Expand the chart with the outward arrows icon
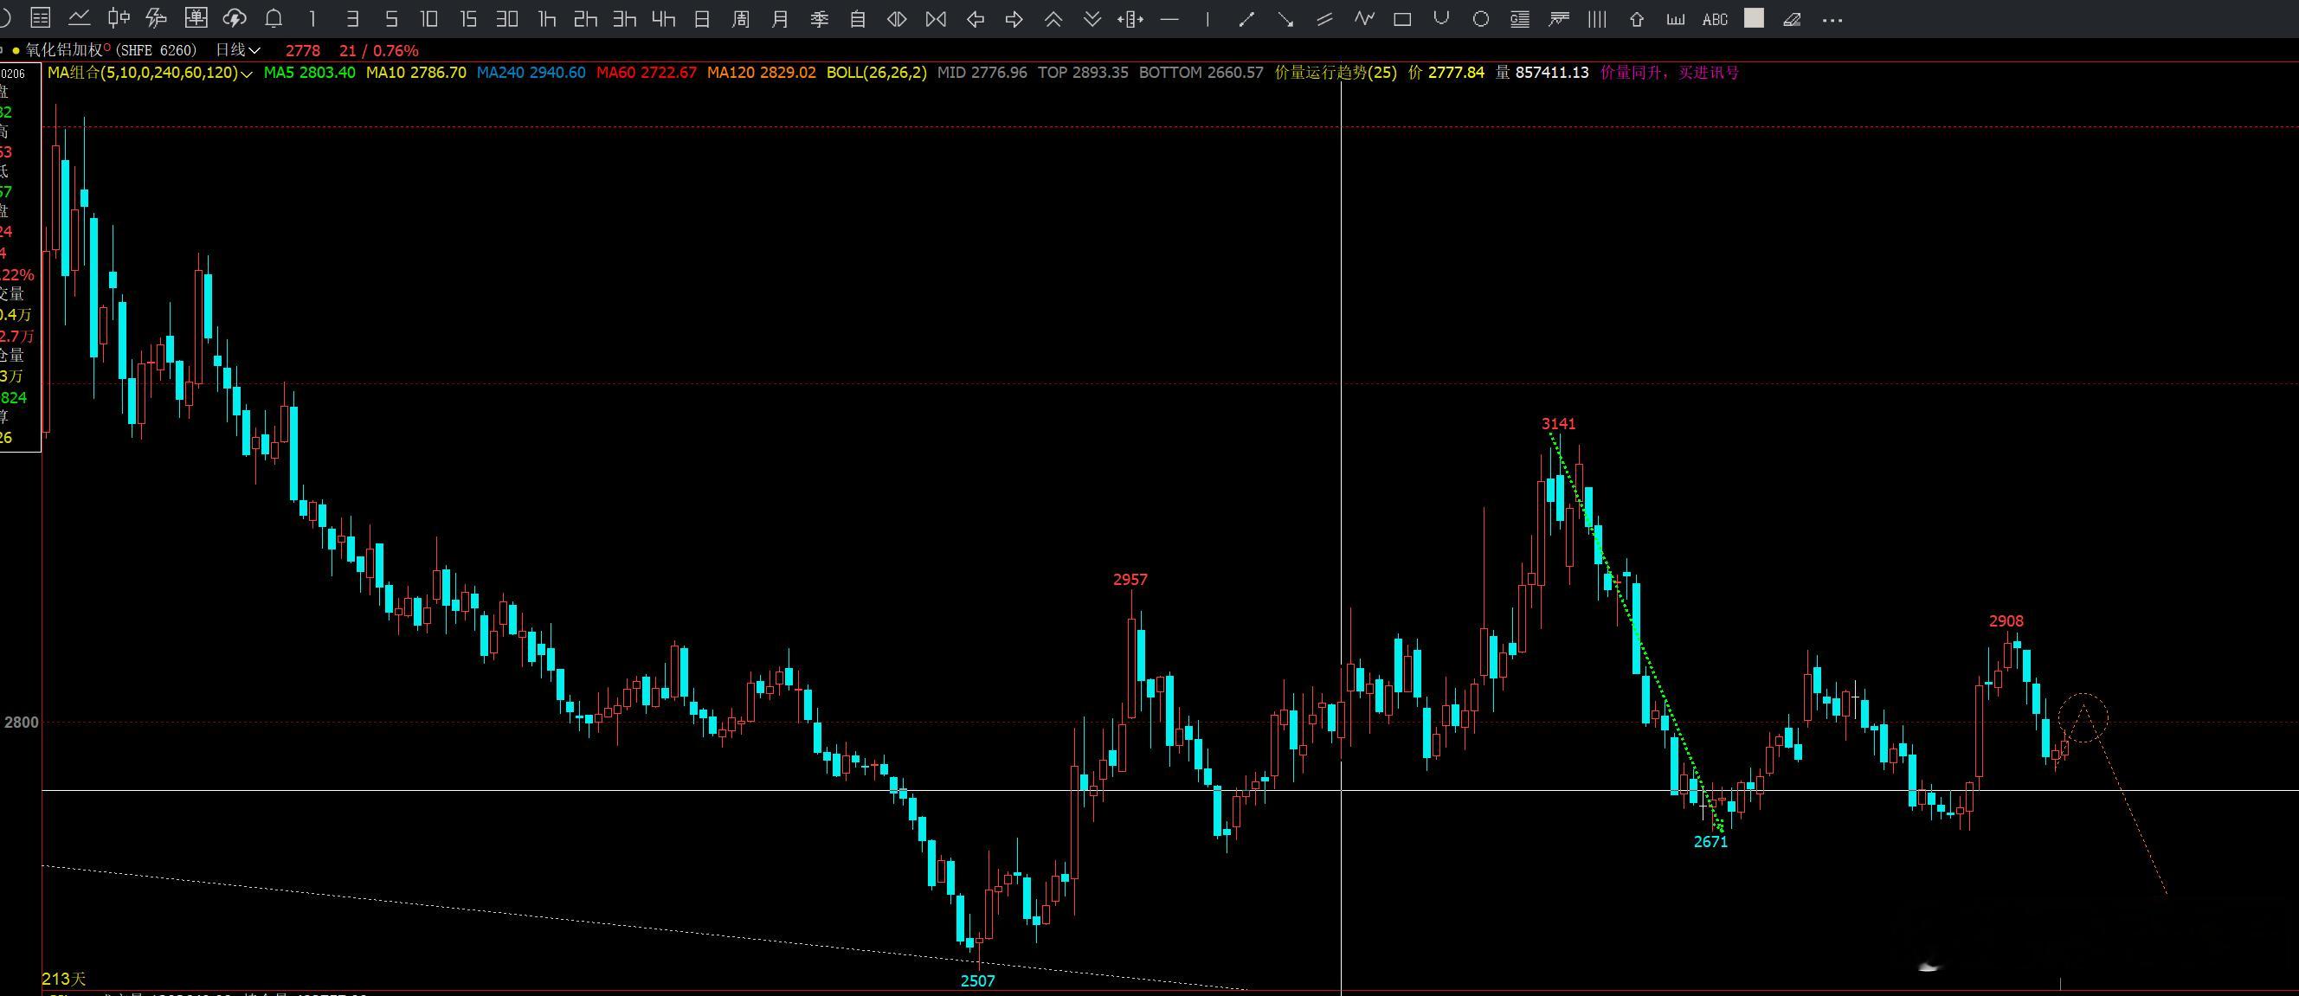Screen dimensions: 2299x996 coord(897,19)
